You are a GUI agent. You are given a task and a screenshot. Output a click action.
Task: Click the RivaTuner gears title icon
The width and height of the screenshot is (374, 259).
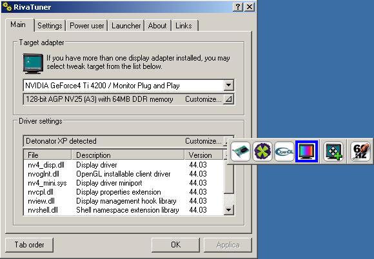point(7,6)
